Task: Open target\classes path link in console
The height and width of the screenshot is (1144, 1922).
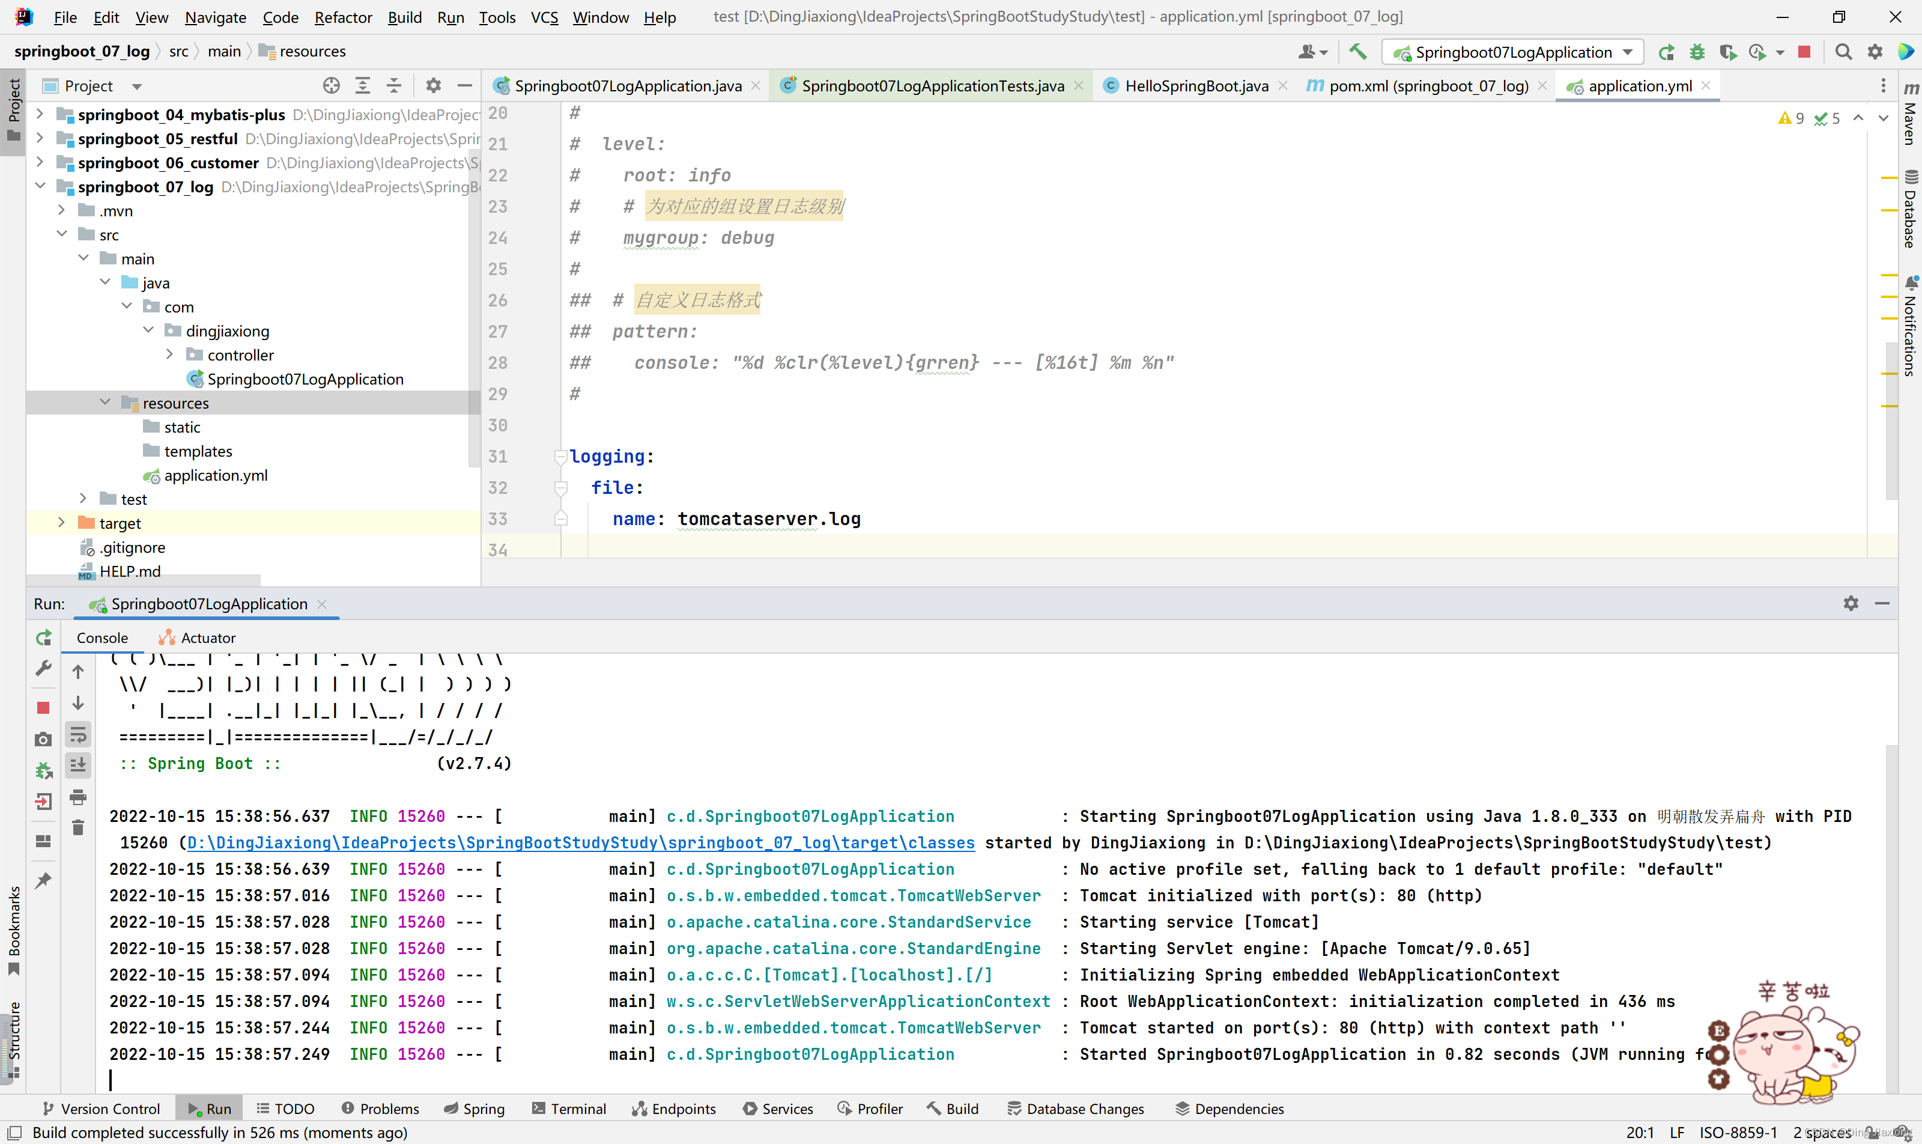Action: click(581, 842)
